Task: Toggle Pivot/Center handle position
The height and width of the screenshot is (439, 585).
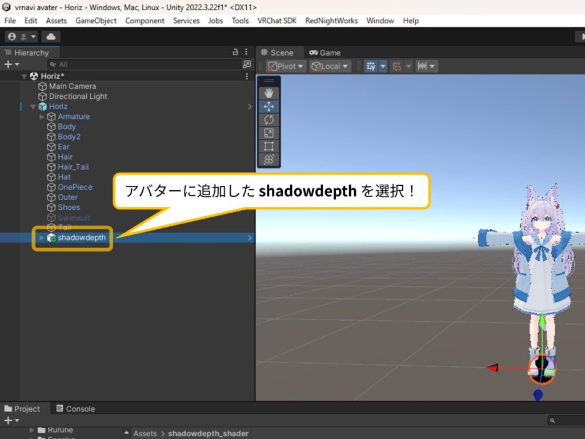Action: click(x=286, y=66)
